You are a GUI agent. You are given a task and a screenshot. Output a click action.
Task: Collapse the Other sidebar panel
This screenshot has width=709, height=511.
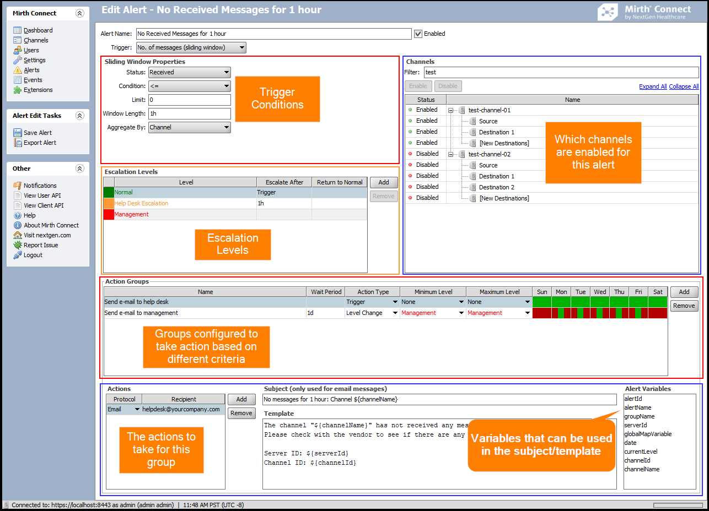tap(79, 168)
